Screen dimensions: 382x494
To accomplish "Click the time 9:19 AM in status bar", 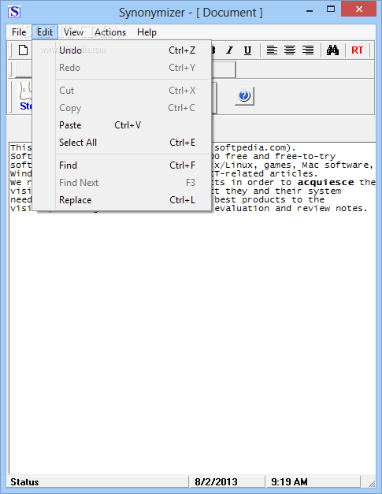I will 289,481.
